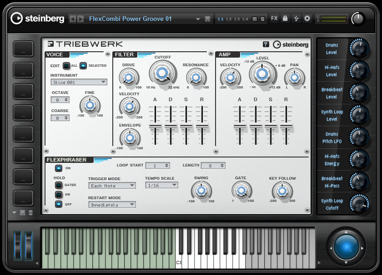Screen dimensions: 382x275
Task: Open the program list dropdown arrow
Action: [x=198, y=19]
